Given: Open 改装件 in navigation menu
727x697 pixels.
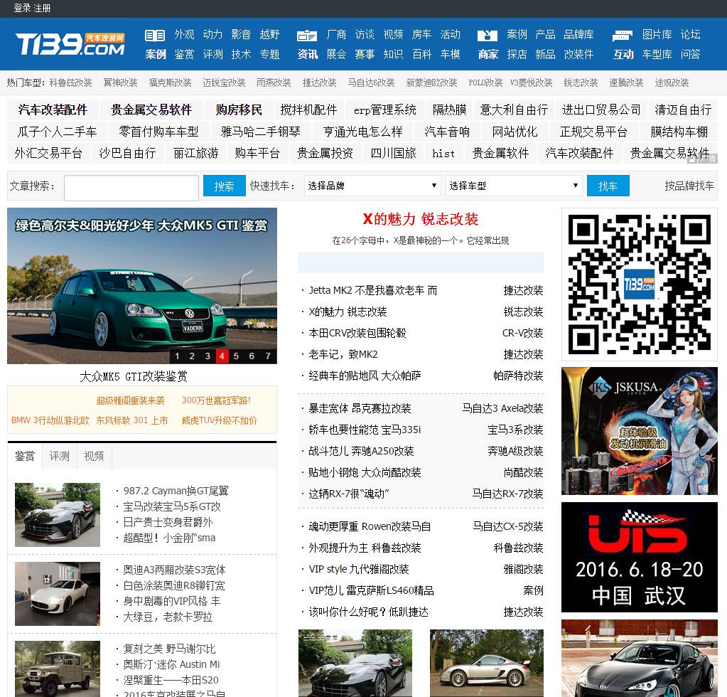Looking at the screenshot, I should pos(578,54).
